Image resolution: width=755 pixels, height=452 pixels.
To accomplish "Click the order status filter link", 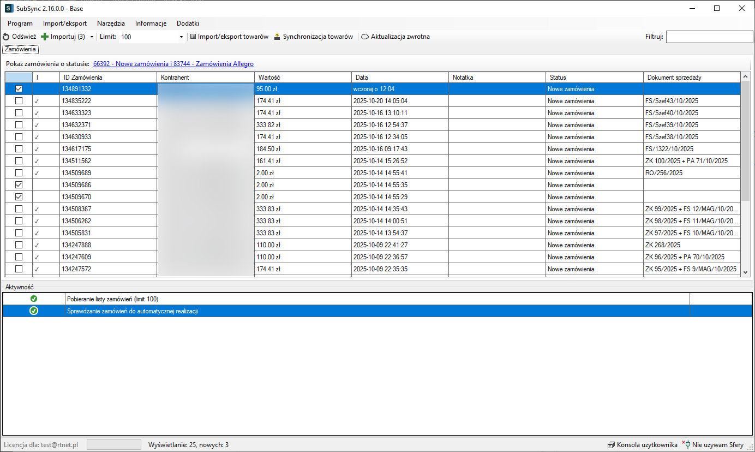I will click(173, 64).
